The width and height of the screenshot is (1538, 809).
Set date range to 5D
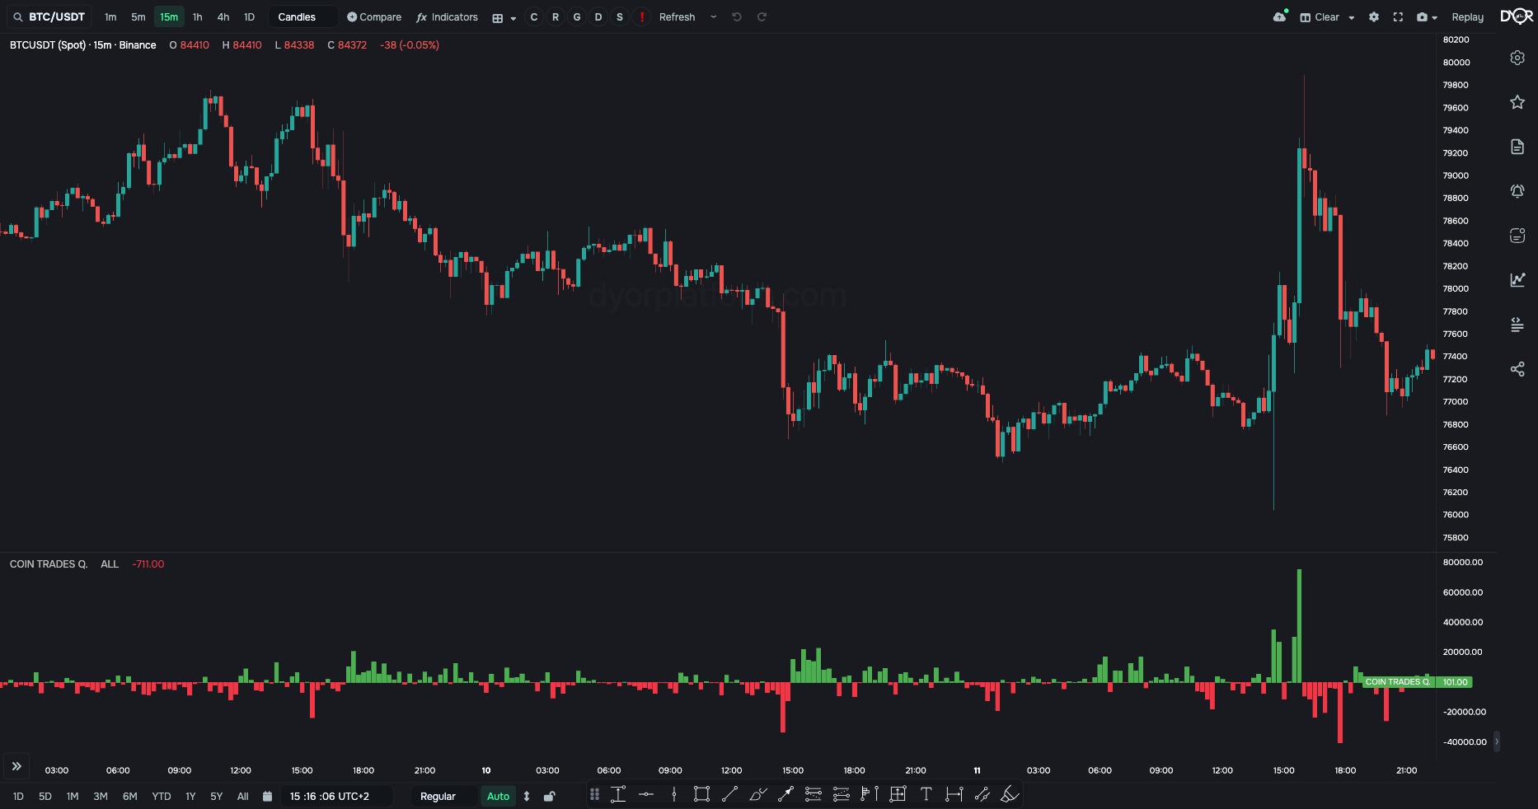point(45,797)
